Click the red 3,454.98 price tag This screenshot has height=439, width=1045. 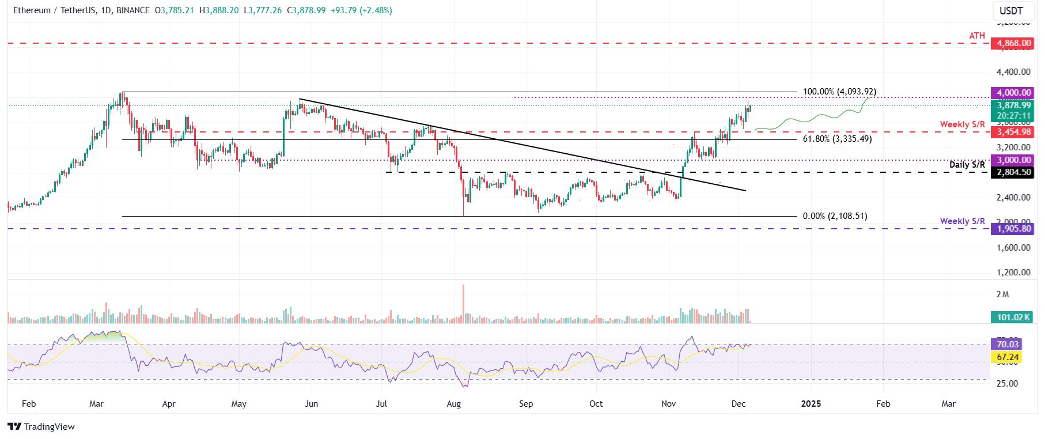[1012, 132]
